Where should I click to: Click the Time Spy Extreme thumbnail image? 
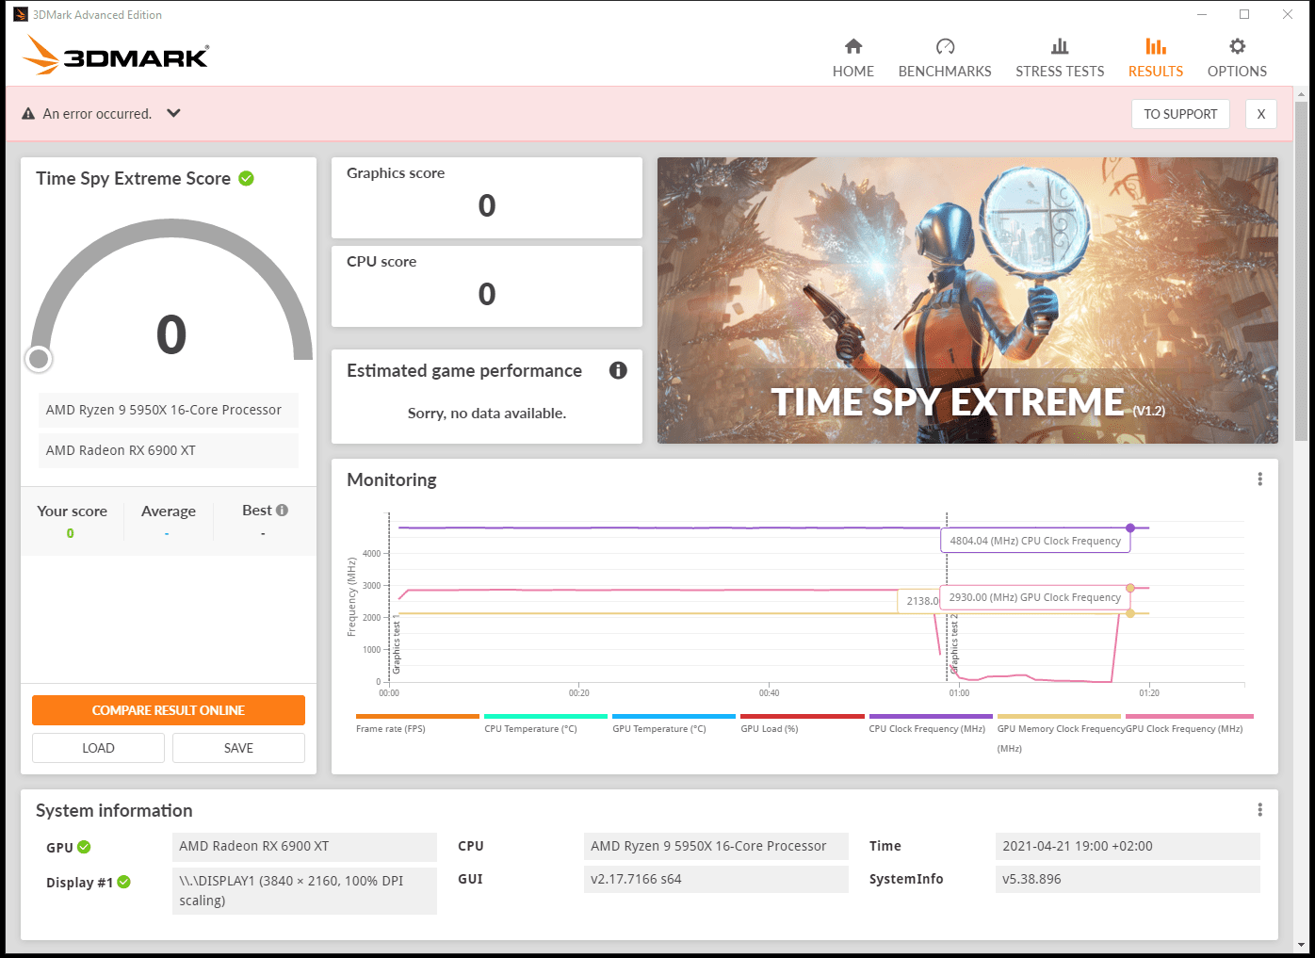[x=967, y=300]
